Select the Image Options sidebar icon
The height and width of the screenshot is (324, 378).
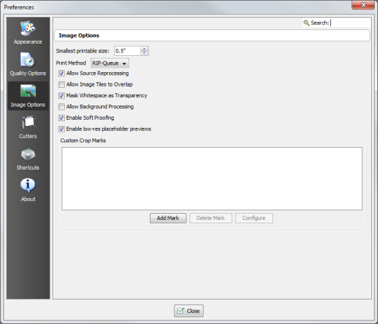[28, 91]
